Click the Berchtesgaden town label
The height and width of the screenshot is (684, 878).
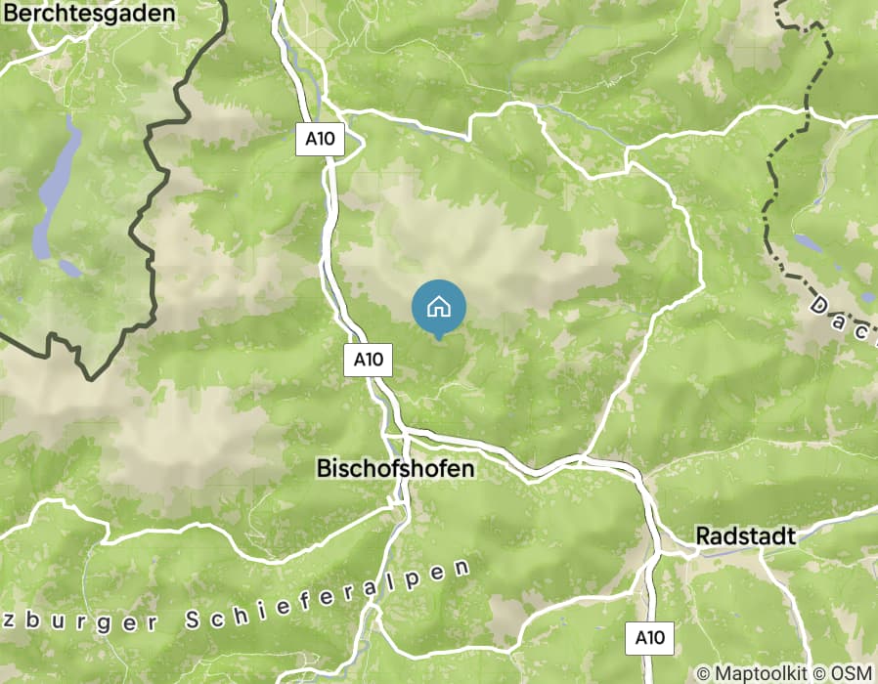(x=89, y=13)
